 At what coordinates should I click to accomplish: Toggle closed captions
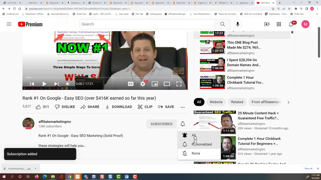131,84
